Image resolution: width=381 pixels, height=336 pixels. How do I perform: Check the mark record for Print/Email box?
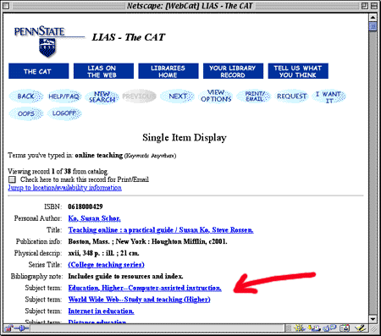[x=12, y=179]
